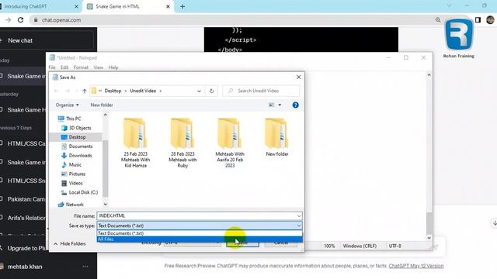Change the folder view layout icon
Viewport: 497px width, 279px height.
[x=271, y=105]
